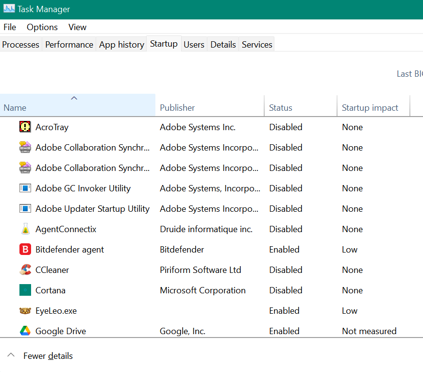Image resolution: width=423 pixels, height=372 pixels.
Task: Click the Enabled status of Bitdefender agent
Action: click(x=284, y=250)
